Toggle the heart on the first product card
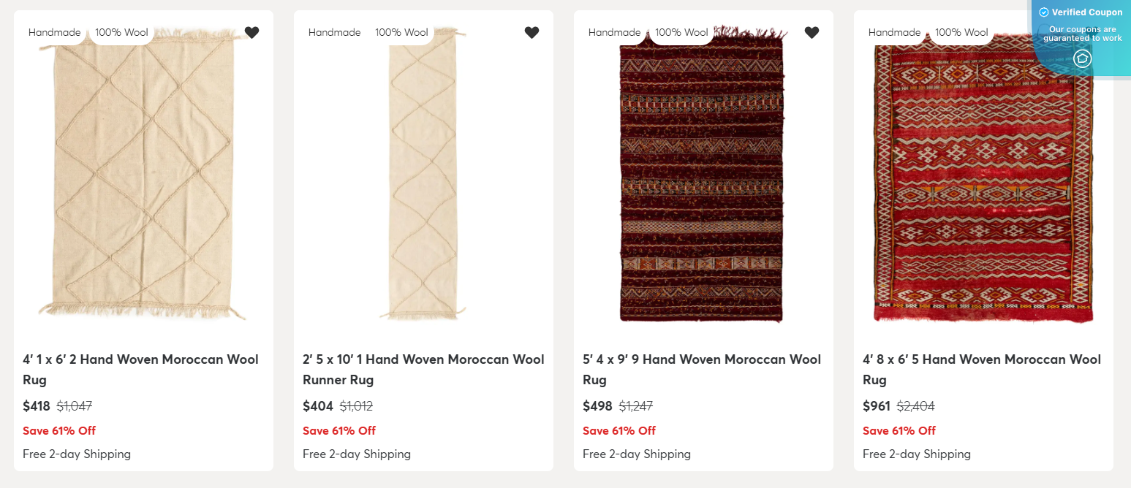The height and width of the screenshot is (488, 1131). tap(252, 32)
